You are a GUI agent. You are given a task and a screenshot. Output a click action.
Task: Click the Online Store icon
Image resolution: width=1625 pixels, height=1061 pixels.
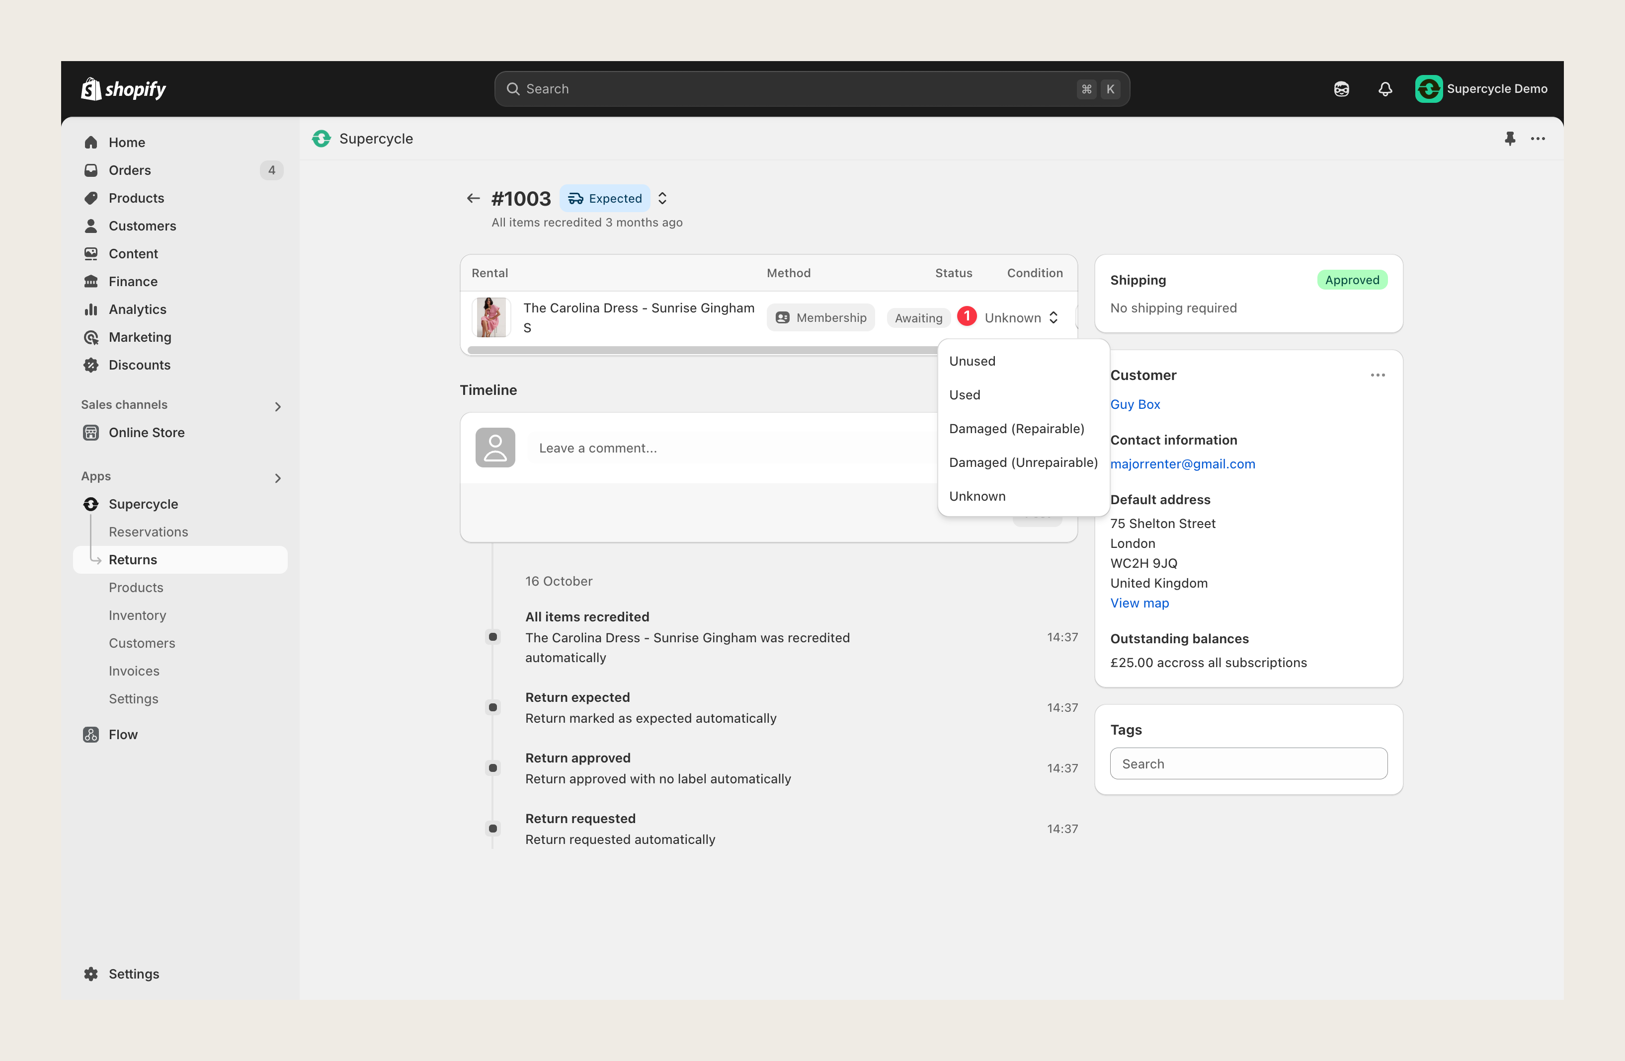(x=91, y=433)
